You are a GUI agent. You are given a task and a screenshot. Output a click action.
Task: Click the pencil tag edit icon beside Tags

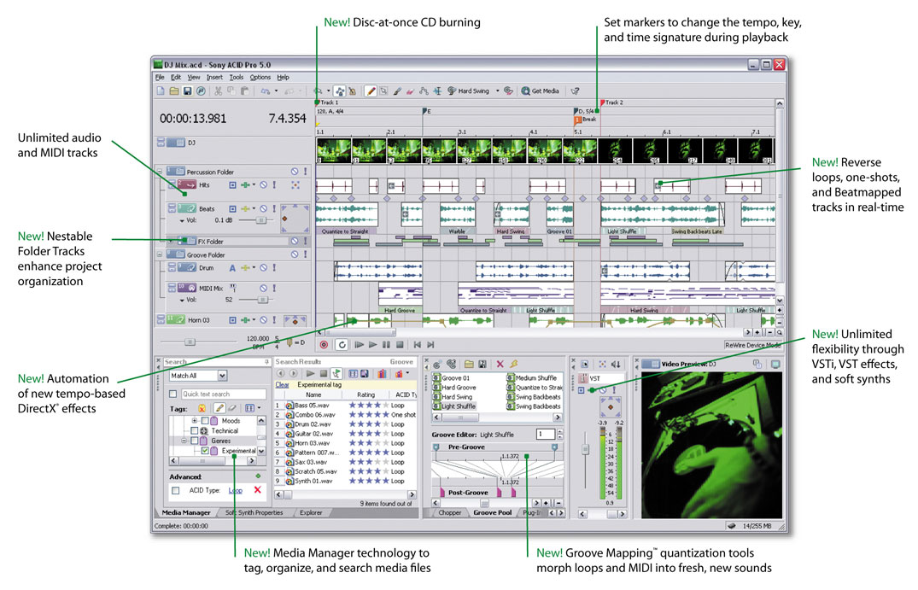pyautogui.click(x=219, y=408)
